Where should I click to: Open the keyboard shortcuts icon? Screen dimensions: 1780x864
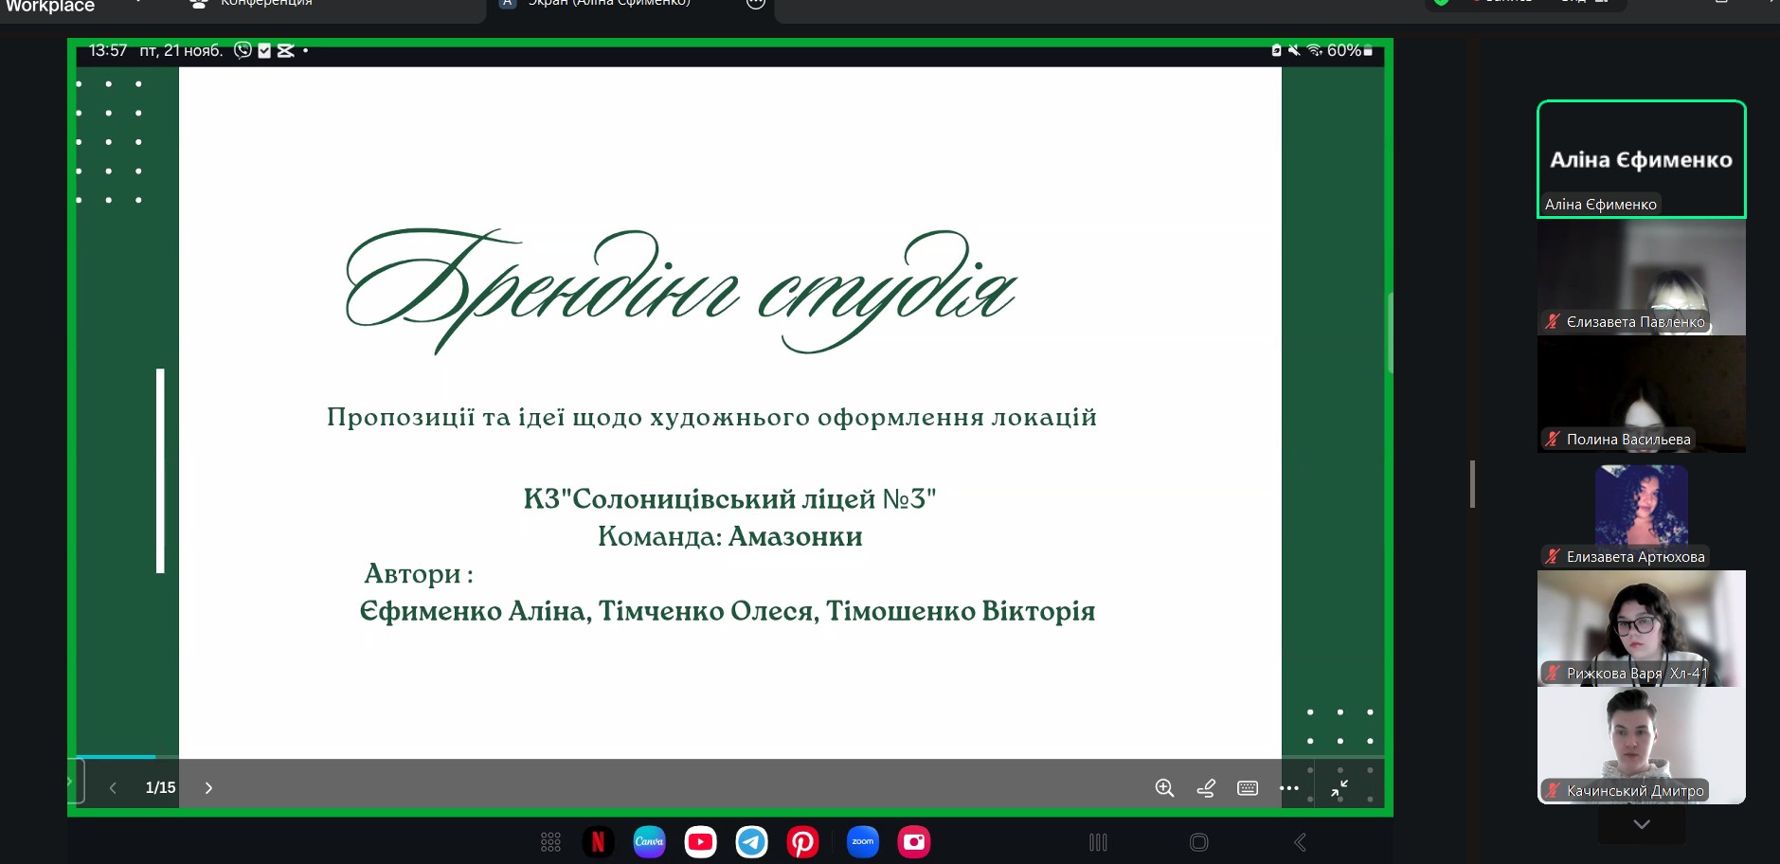pos(1248,788)
